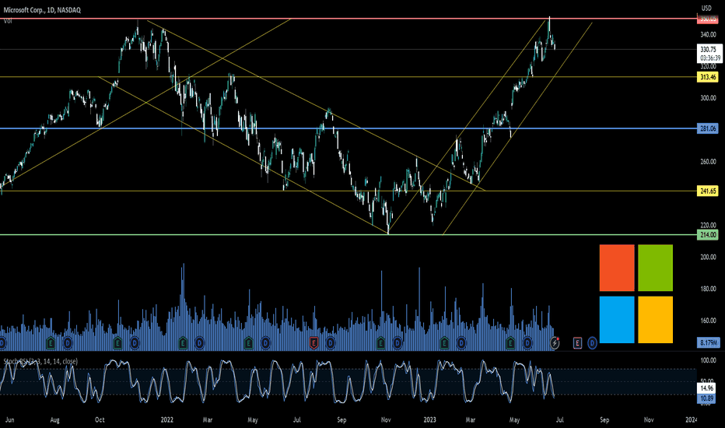Click the 260.00 price scale label
725x428 pixels.
point(708,162)
